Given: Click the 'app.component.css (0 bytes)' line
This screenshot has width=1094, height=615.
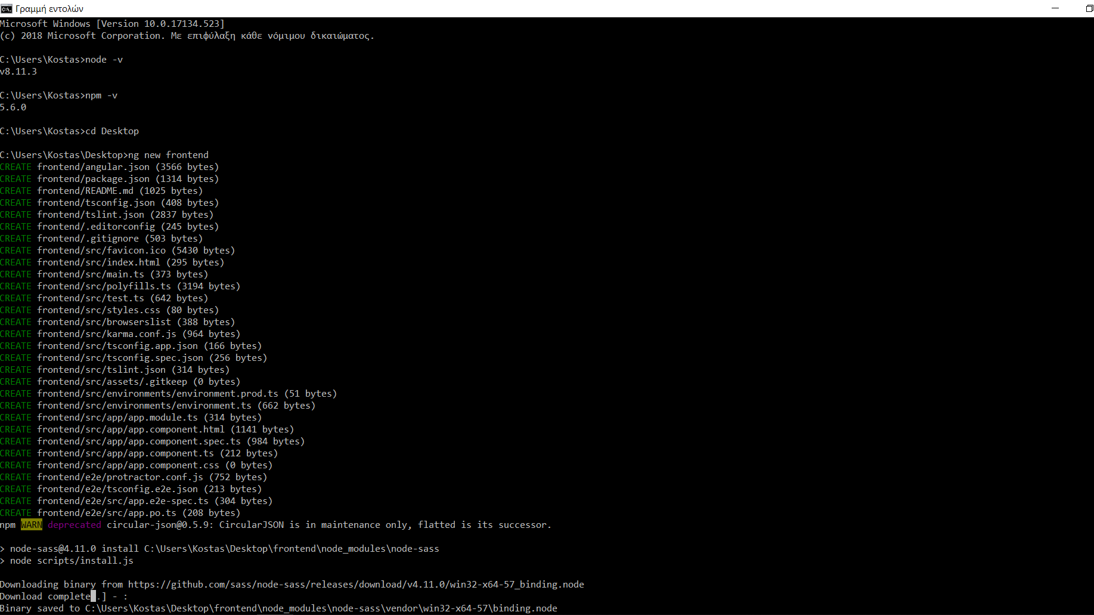Looking at the screenshot, I should [x=137, y=465].
